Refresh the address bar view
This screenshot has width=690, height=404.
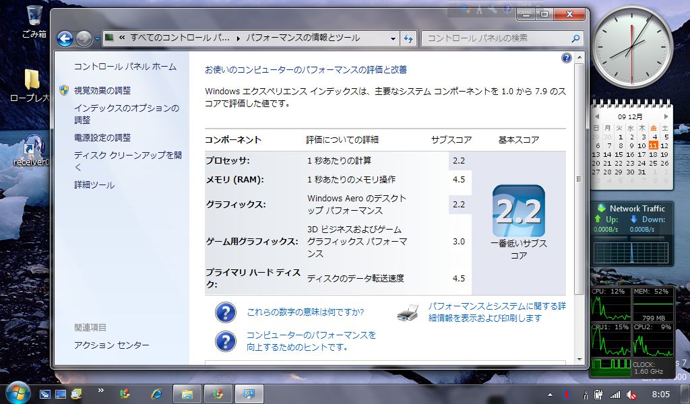(408, 38)
